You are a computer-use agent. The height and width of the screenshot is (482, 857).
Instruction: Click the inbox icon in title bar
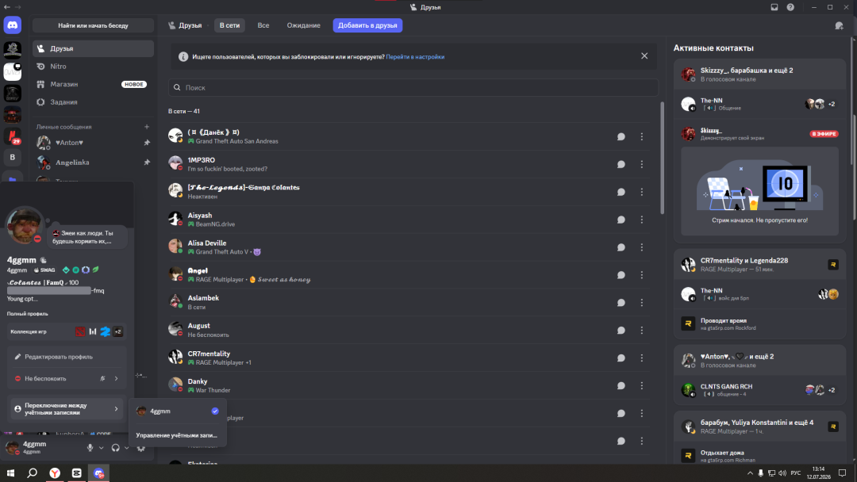coord(774,7)
